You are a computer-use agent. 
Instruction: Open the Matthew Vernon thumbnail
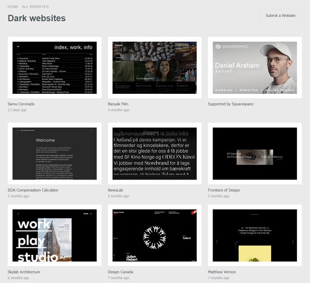255,236
